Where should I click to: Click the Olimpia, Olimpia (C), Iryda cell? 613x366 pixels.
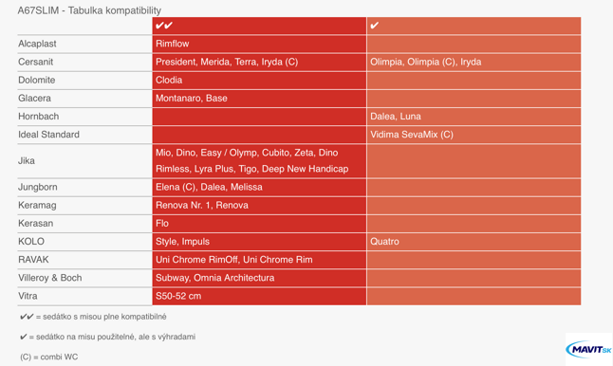[x=474, y=62]
